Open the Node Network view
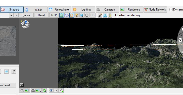 point(155,10)
